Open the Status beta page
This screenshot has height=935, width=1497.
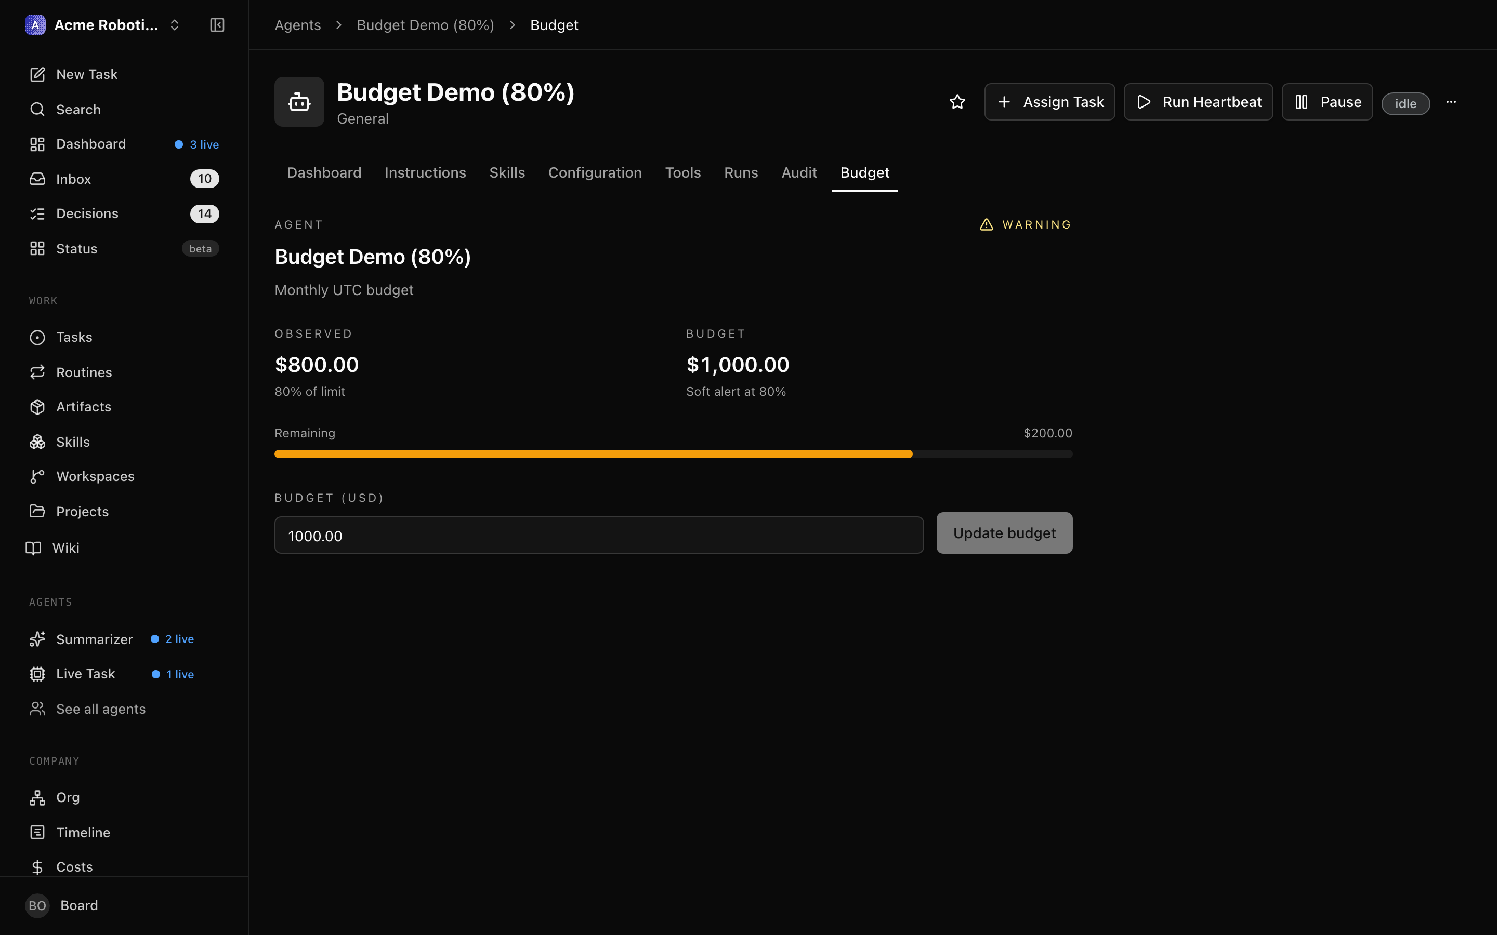124,249
